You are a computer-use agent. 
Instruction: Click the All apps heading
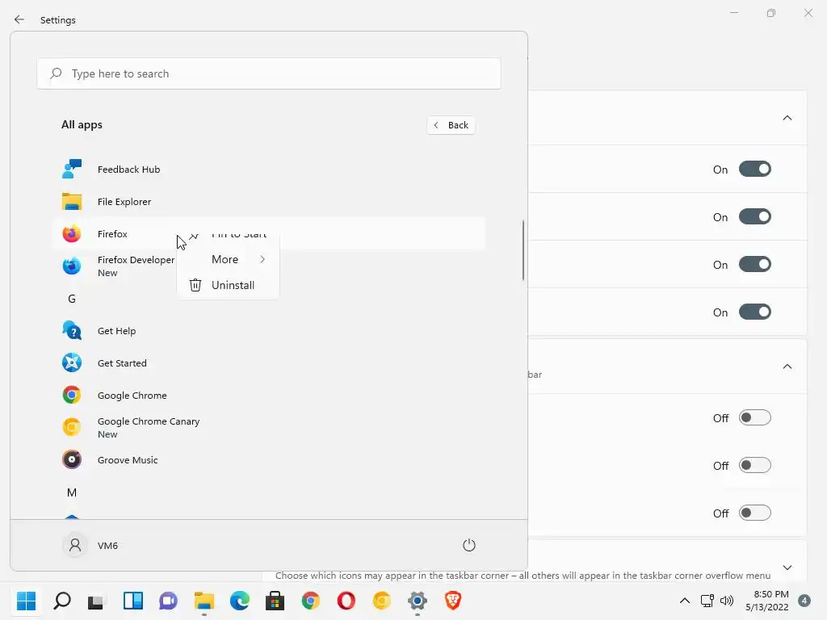82,124
